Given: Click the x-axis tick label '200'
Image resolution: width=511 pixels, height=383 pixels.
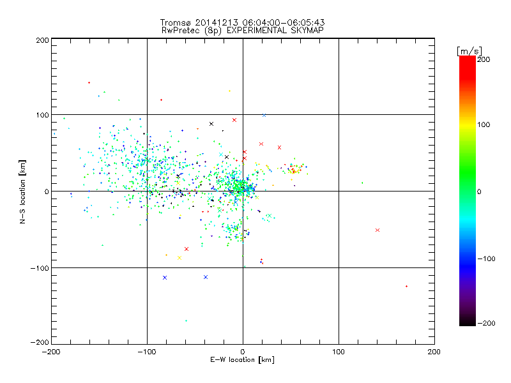Looking at the screenshot, I should (x=434, y=352).
